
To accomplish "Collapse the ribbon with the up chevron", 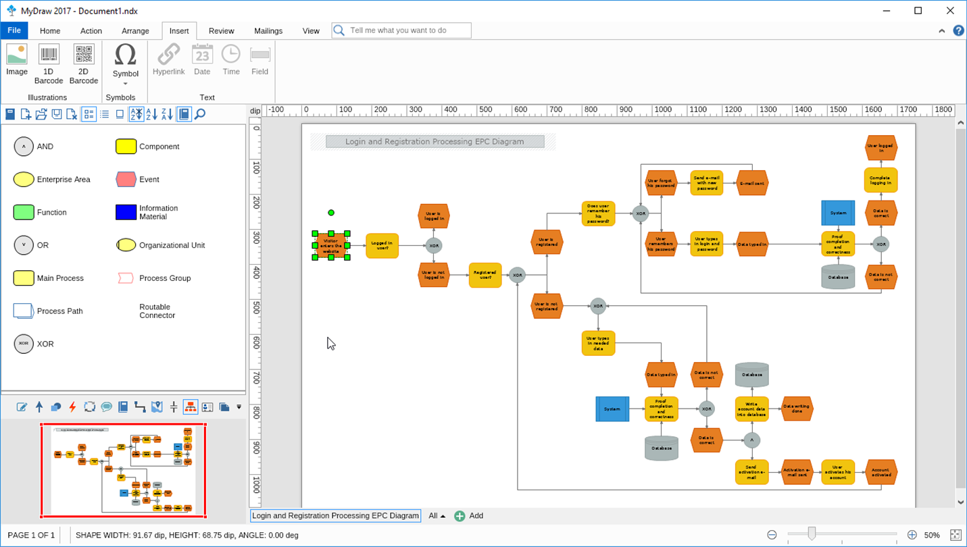I will coord(942,31).
